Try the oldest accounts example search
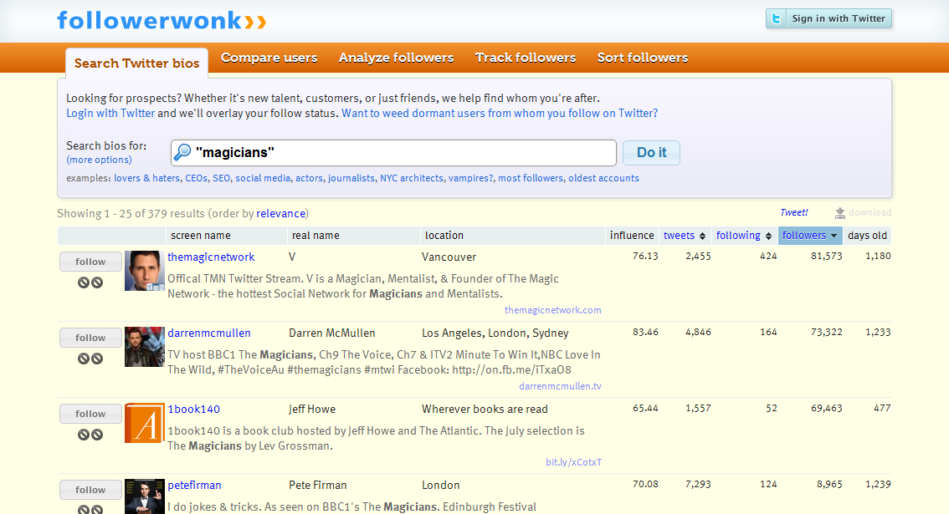 coord(603,178)
